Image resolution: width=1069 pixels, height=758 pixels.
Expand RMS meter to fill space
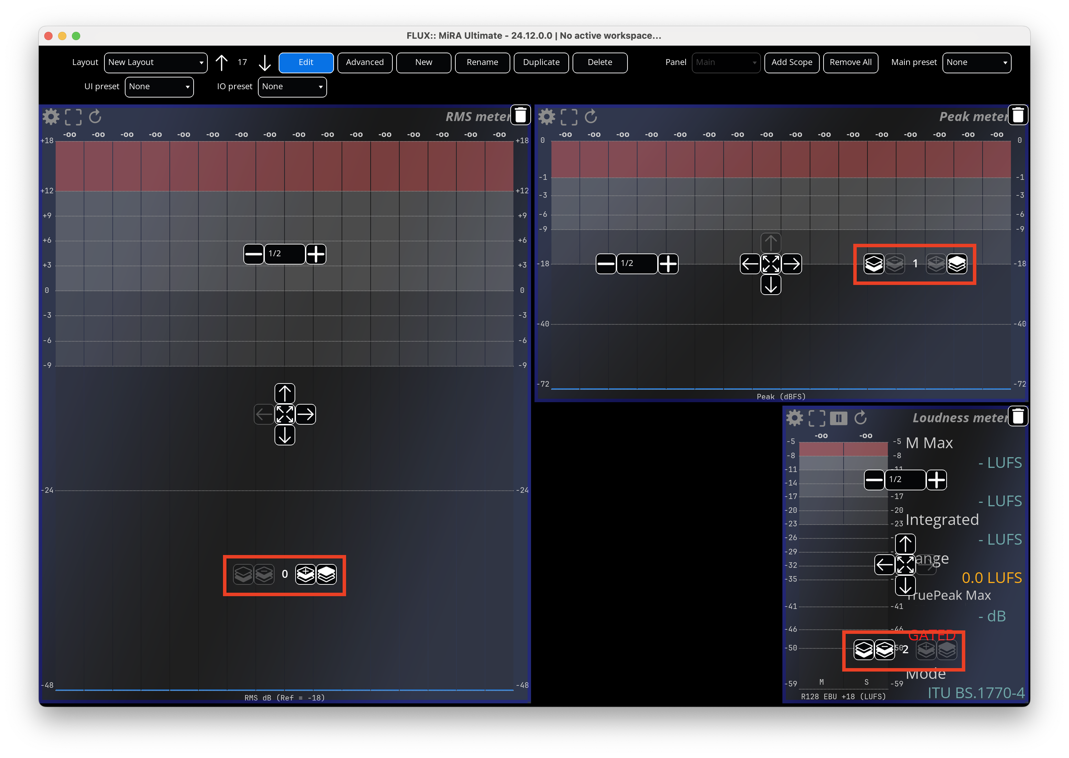tap(285, 414)
